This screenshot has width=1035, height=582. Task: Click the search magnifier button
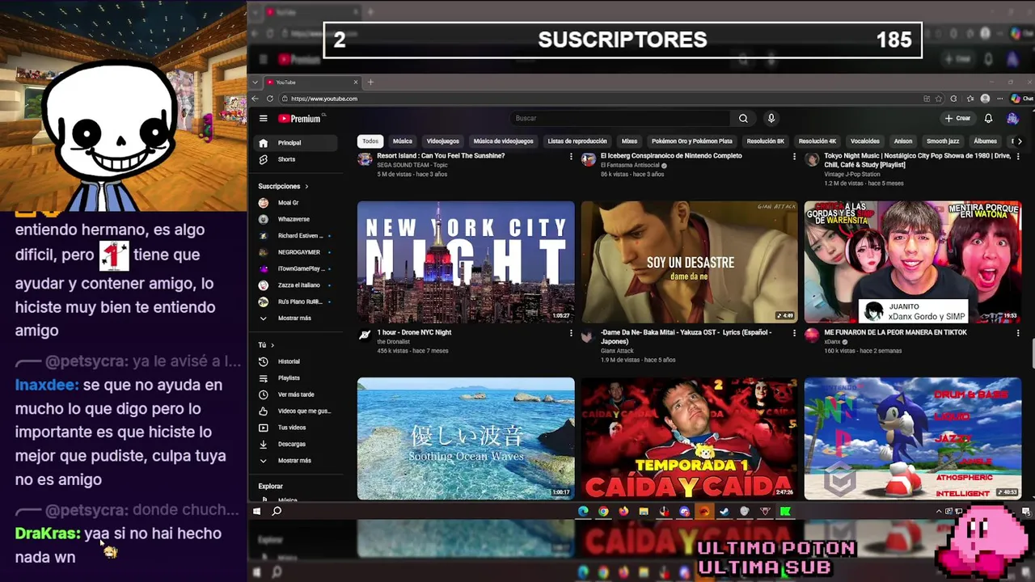coord(743,118)
